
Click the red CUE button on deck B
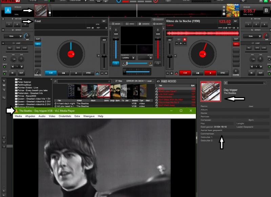pos(185,73)
